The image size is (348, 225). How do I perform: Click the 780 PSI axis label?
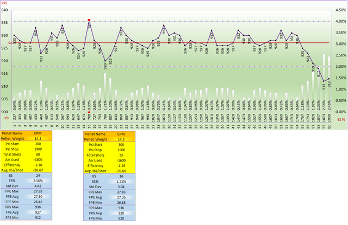point(105,117)
